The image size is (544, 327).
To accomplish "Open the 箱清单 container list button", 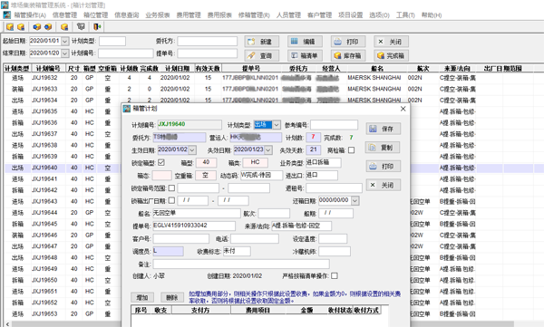I will (x=305, y=55).
